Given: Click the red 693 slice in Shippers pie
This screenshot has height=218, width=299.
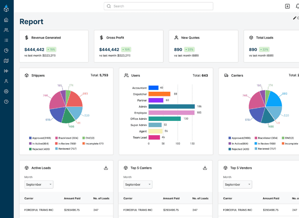Looking at the screenshot, I should [x=75, y=99].
